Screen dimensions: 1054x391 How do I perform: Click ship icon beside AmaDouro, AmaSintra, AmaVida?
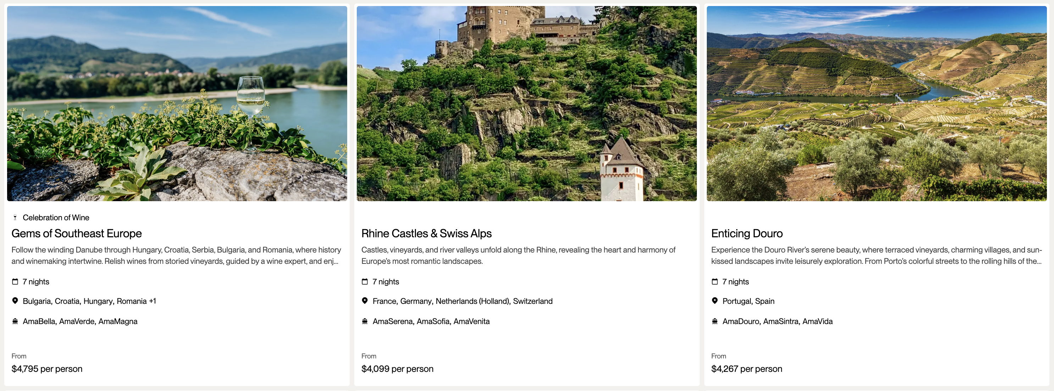[x=714, y=321]
